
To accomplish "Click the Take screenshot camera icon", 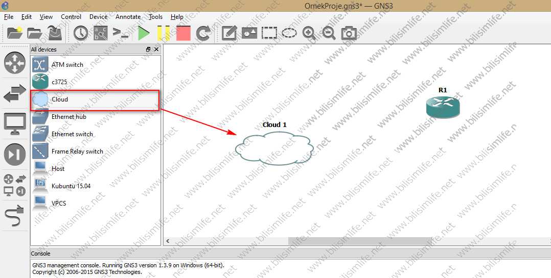I will click(x=349, y=33).
